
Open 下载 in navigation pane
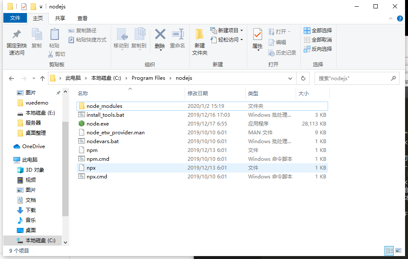pyautogui.click(x=26, y=210)
